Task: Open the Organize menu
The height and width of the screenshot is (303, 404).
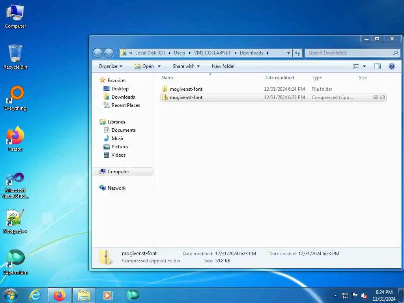Action: 110,66
